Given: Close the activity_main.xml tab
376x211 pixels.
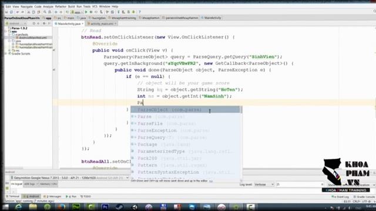Looking at the screenshot, I should click(x=115, y=23).
